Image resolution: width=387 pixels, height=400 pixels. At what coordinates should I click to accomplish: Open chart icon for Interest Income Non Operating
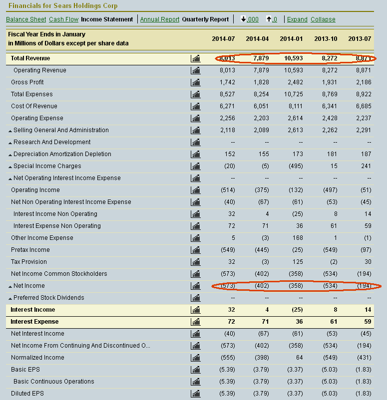tap(196, 214)
